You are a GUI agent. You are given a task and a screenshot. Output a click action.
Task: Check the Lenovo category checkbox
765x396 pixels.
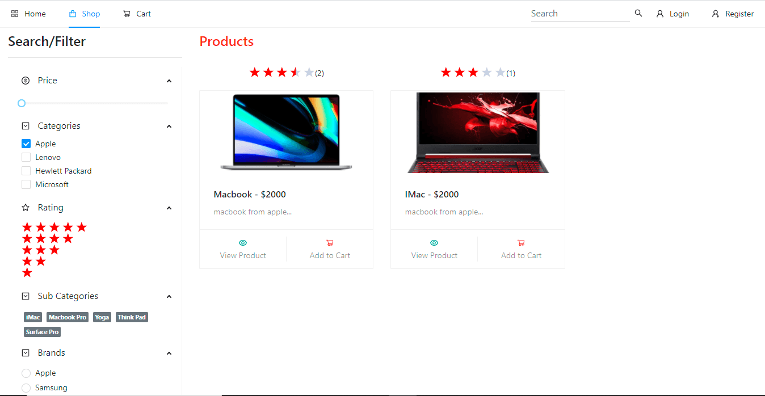click(x=26, y=157)
